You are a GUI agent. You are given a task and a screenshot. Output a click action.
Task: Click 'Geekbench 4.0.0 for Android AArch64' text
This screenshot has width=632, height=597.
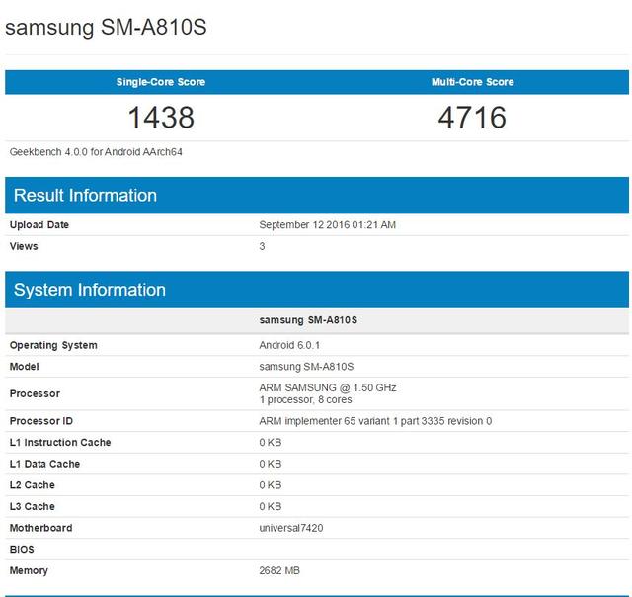96,152
